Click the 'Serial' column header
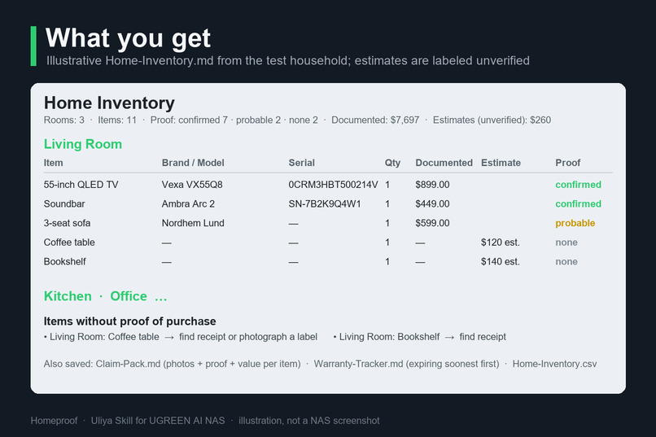The image size is (656, 437). [301, 163]
